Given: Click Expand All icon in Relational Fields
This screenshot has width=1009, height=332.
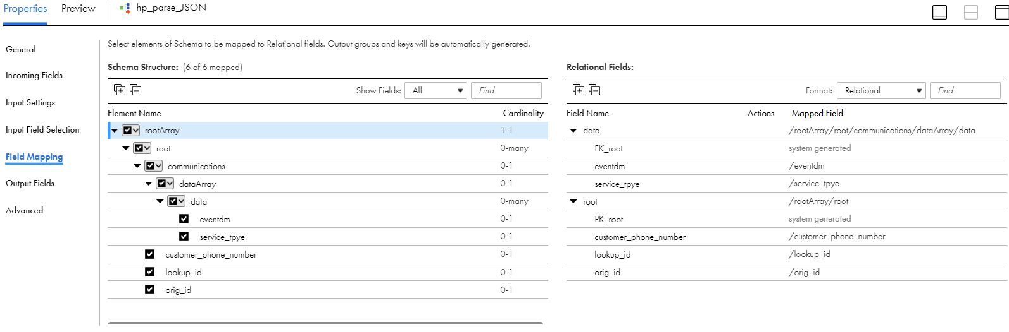Looking at the screenshot, I should (x=579, y=90).
